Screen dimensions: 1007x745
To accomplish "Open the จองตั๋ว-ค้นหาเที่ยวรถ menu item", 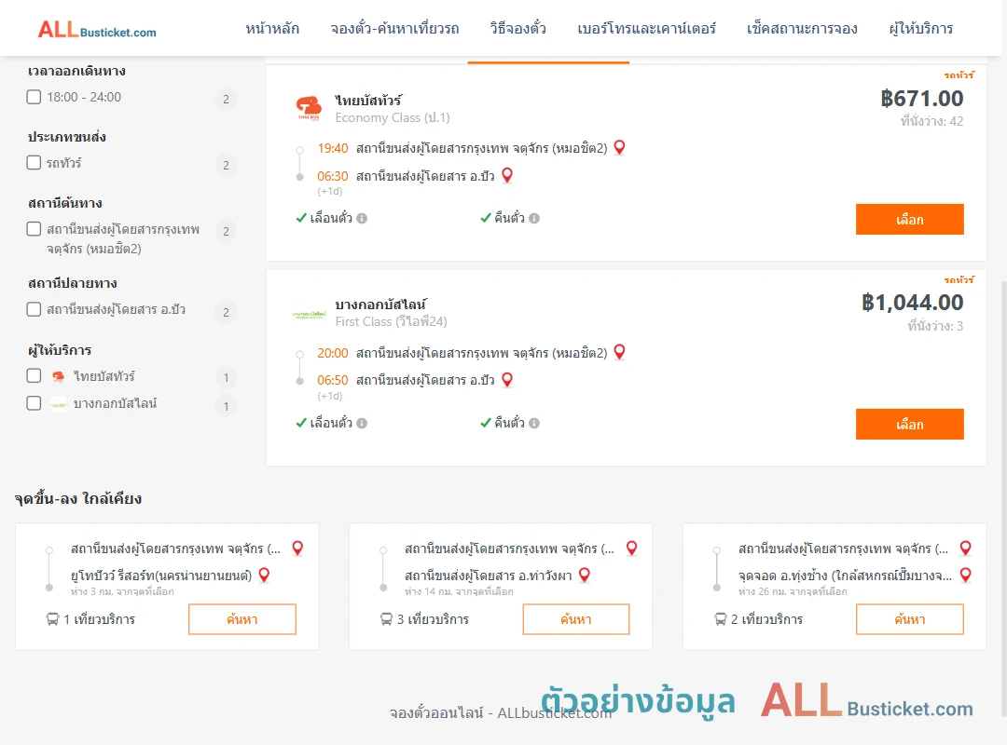I will click(x=394, y=29).
